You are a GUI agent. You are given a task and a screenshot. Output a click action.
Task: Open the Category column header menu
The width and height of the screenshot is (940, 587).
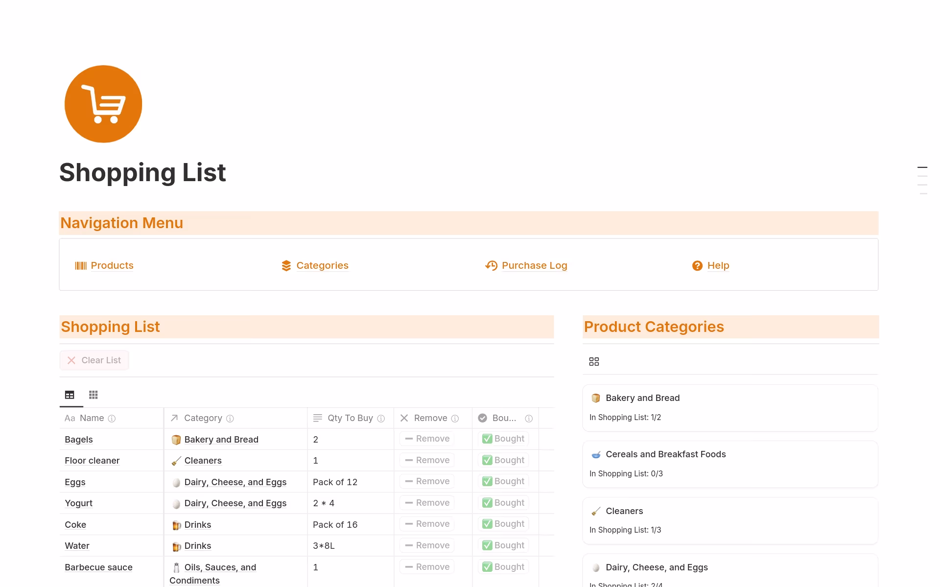point(203,418)
